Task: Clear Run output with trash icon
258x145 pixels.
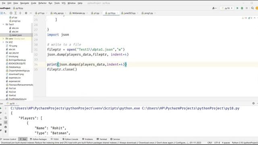Action: (x=6, y=131)
